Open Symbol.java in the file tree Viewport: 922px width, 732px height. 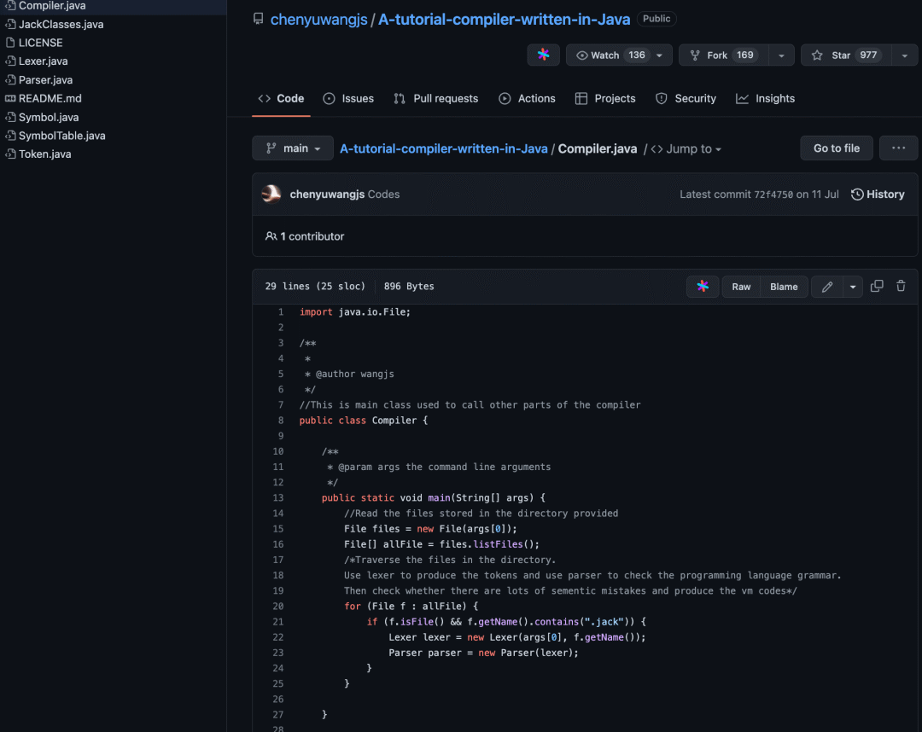(x=49, y=118)
